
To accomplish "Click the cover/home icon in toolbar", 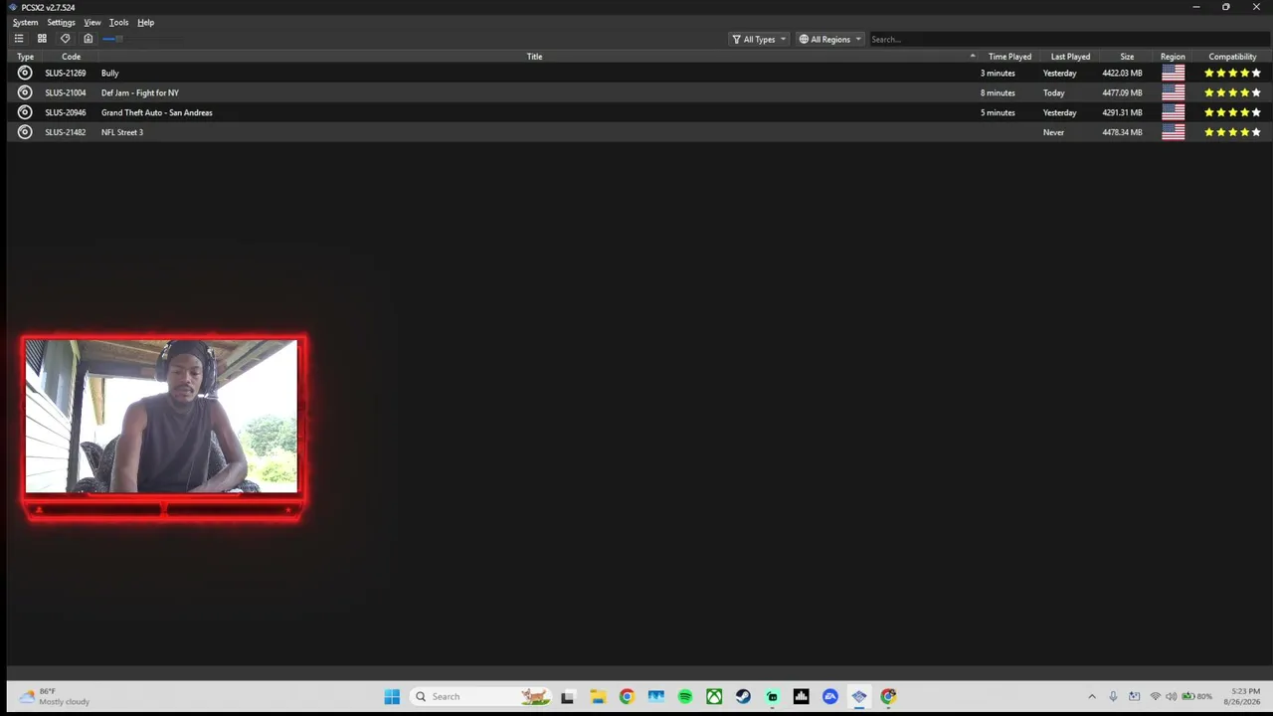I will 89,39.
